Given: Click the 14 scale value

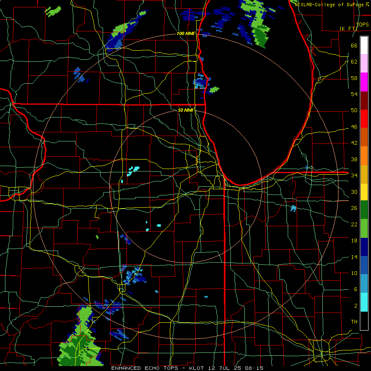Looking at the screenshot, I should point(354,257).
